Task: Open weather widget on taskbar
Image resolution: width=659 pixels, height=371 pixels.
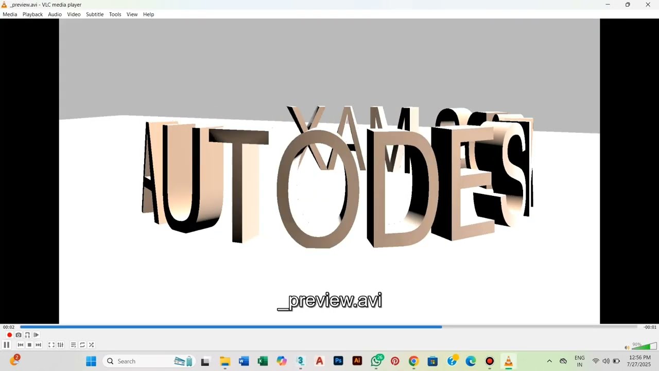Action: click(x=14, y=360)
